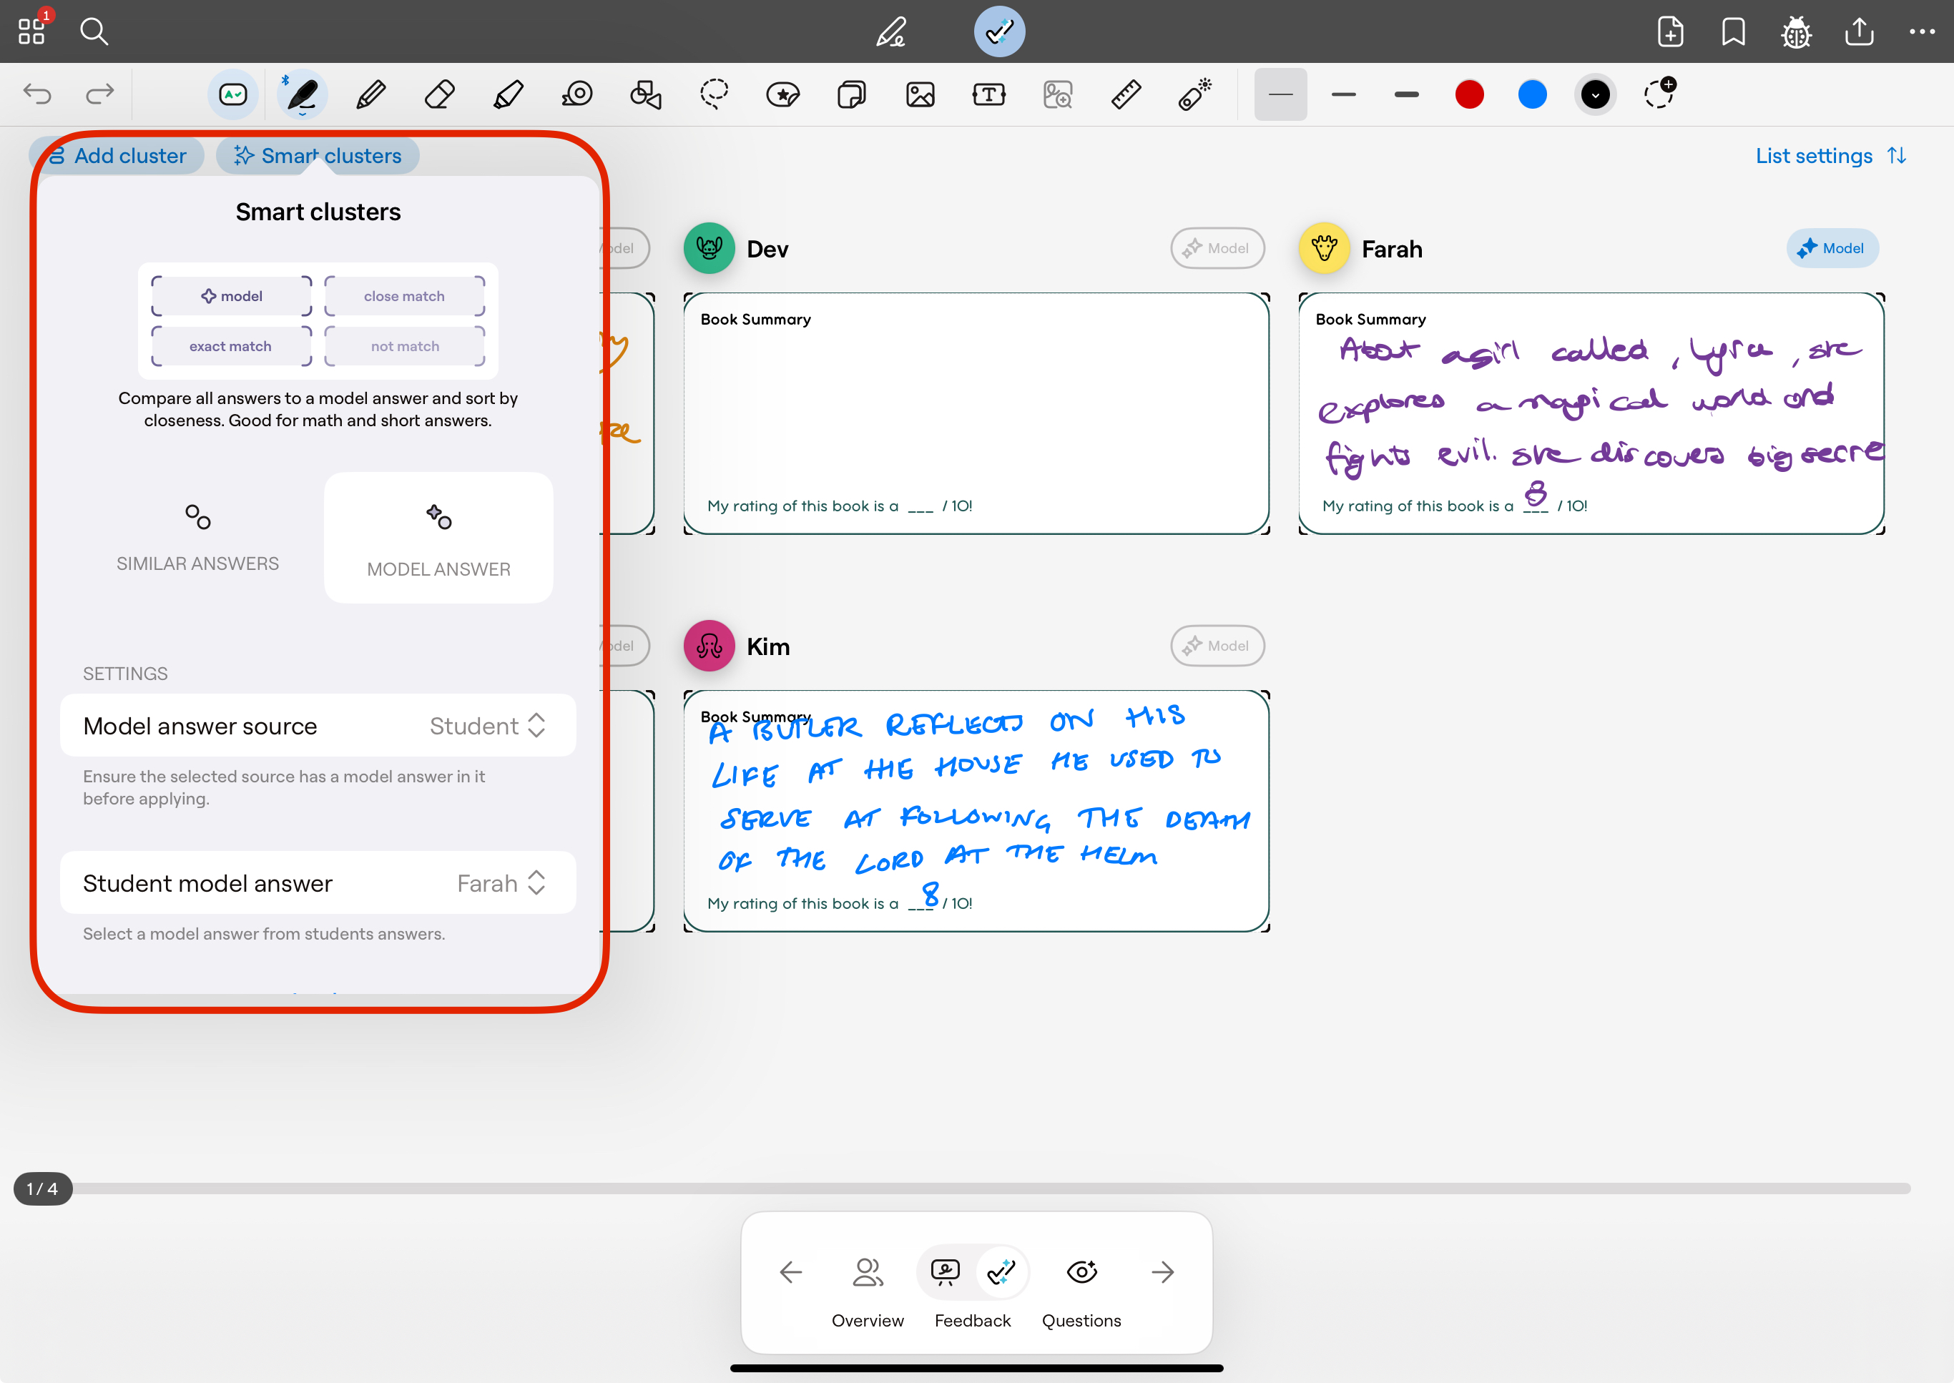Click the bookmark icon in top bar
The image size is (1954, 1383).
(1732, 31)
